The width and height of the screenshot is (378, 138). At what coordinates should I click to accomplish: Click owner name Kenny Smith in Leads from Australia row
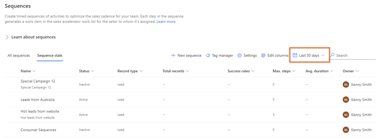tap(361, 100)
